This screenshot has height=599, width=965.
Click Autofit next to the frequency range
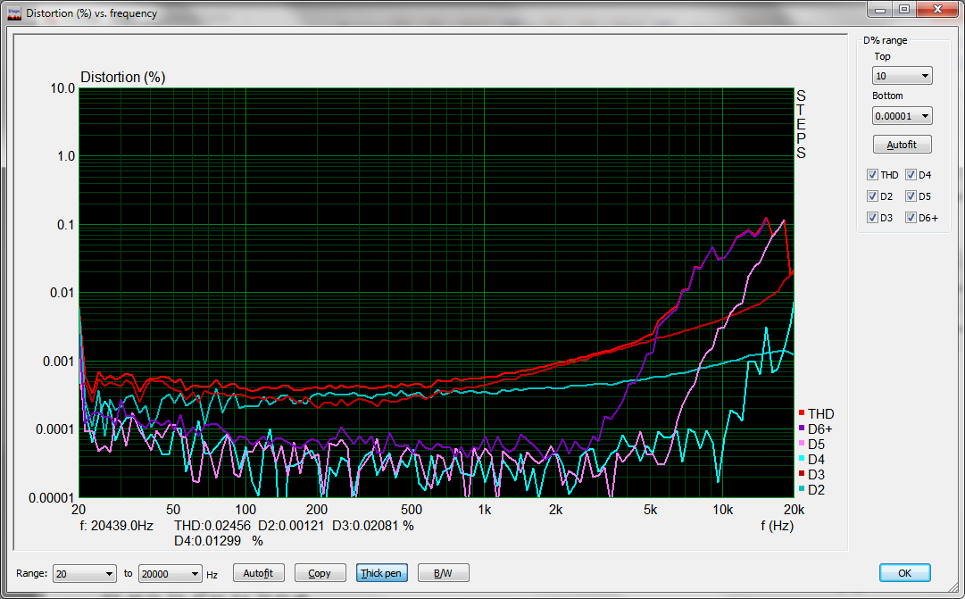[258, 573]
